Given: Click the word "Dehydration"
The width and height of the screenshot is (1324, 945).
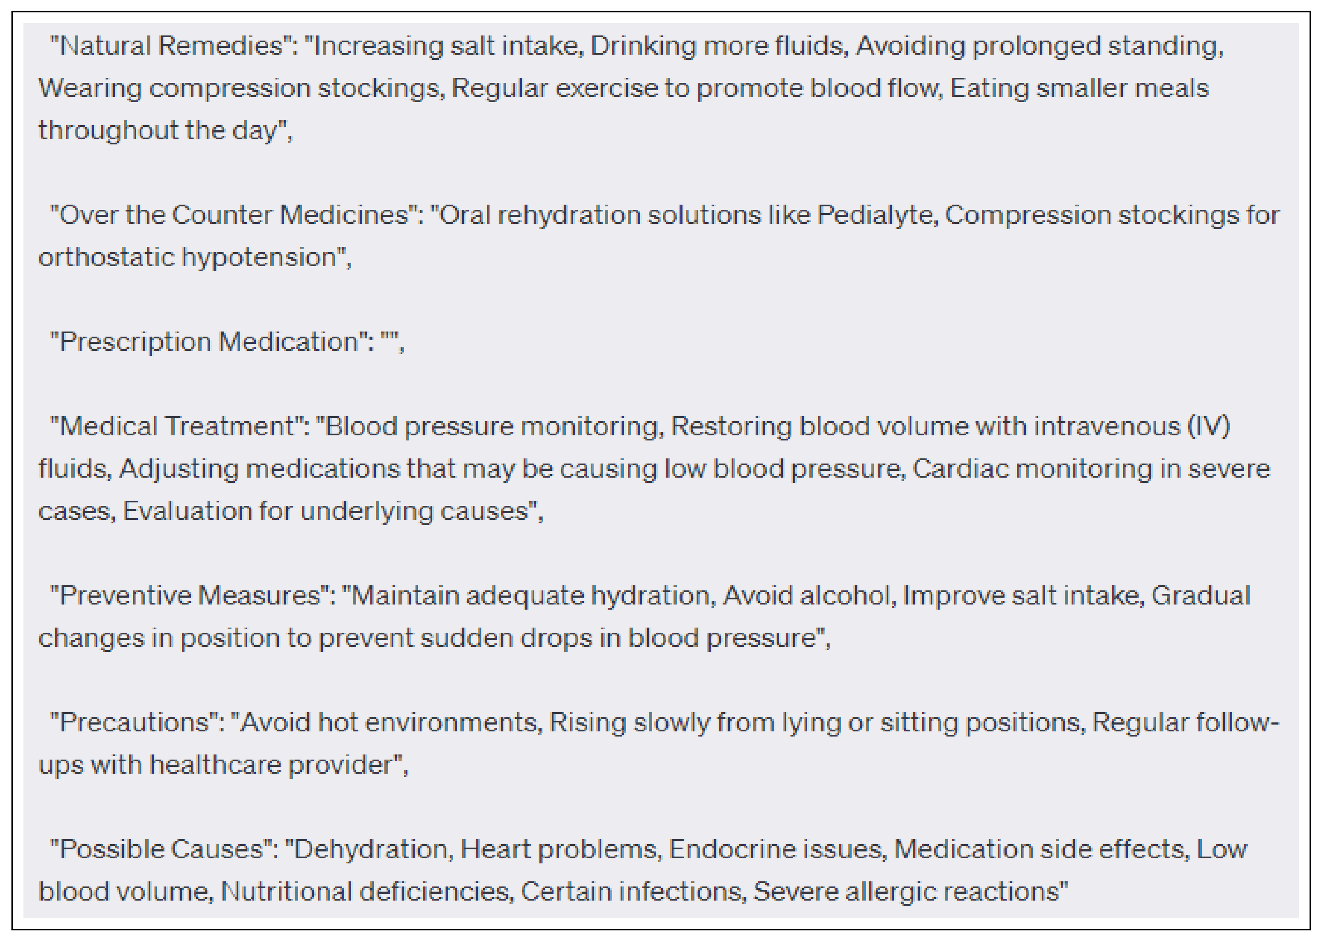Looking at the screenshot, I should (x=371, y=850).
